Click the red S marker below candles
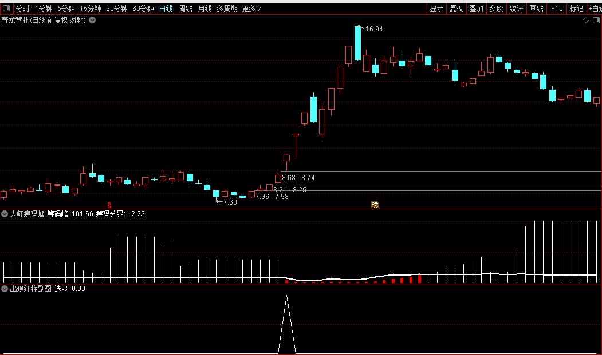The height and width of the screenshot is (355, 602). (x=109, y=205)
